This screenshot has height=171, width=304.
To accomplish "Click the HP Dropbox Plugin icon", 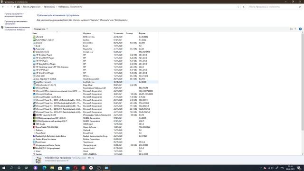I will tap(34, 55).
